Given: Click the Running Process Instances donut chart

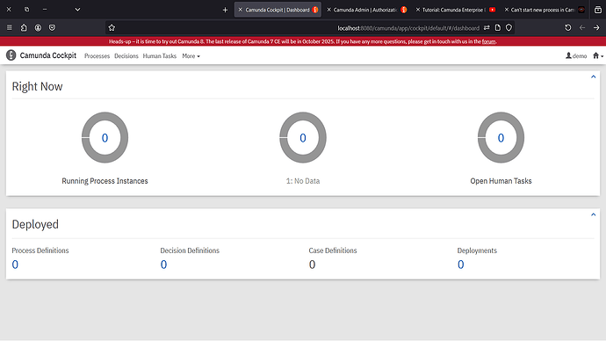Looking at the screenshot, I should [105, 138].
